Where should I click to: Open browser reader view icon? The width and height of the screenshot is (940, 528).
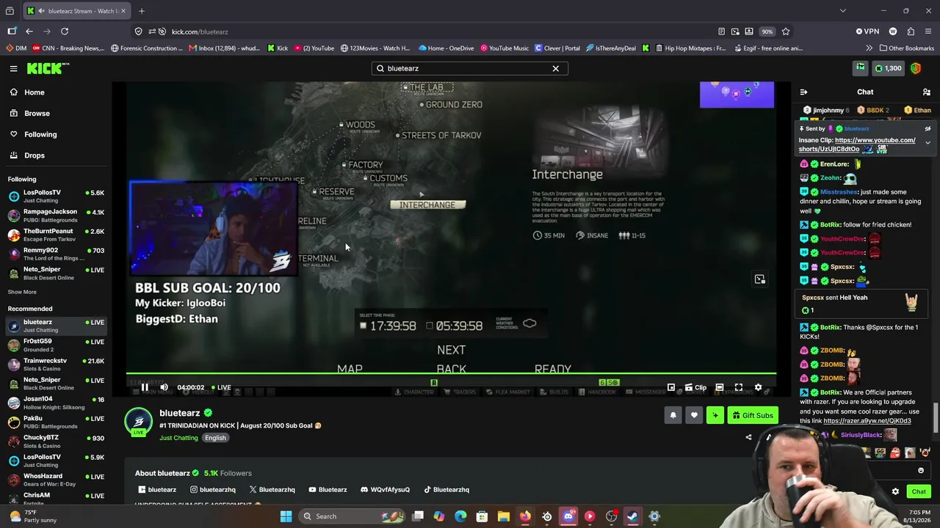tap(722, 32)
